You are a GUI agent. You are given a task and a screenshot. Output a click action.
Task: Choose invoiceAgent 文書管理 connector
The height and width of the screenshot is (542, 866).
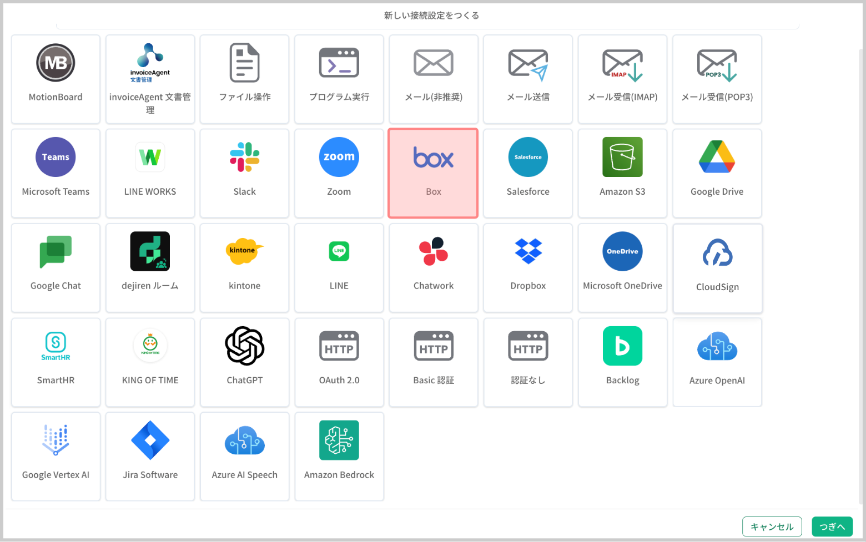tap(150, 79)
